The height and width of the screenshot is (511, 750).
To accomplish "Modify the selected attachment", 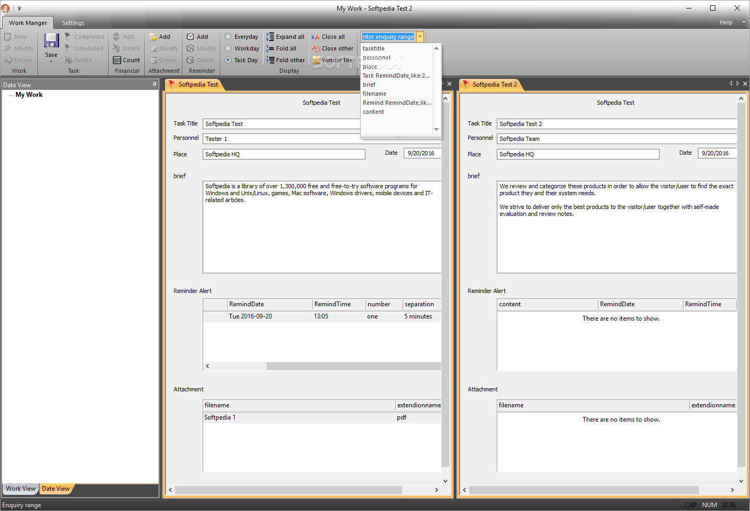I will tap(164, 48).
